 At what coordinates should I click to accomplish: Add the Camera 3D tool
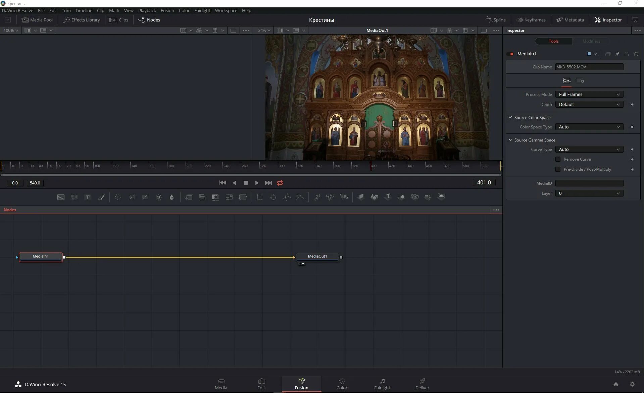point(415,197)
